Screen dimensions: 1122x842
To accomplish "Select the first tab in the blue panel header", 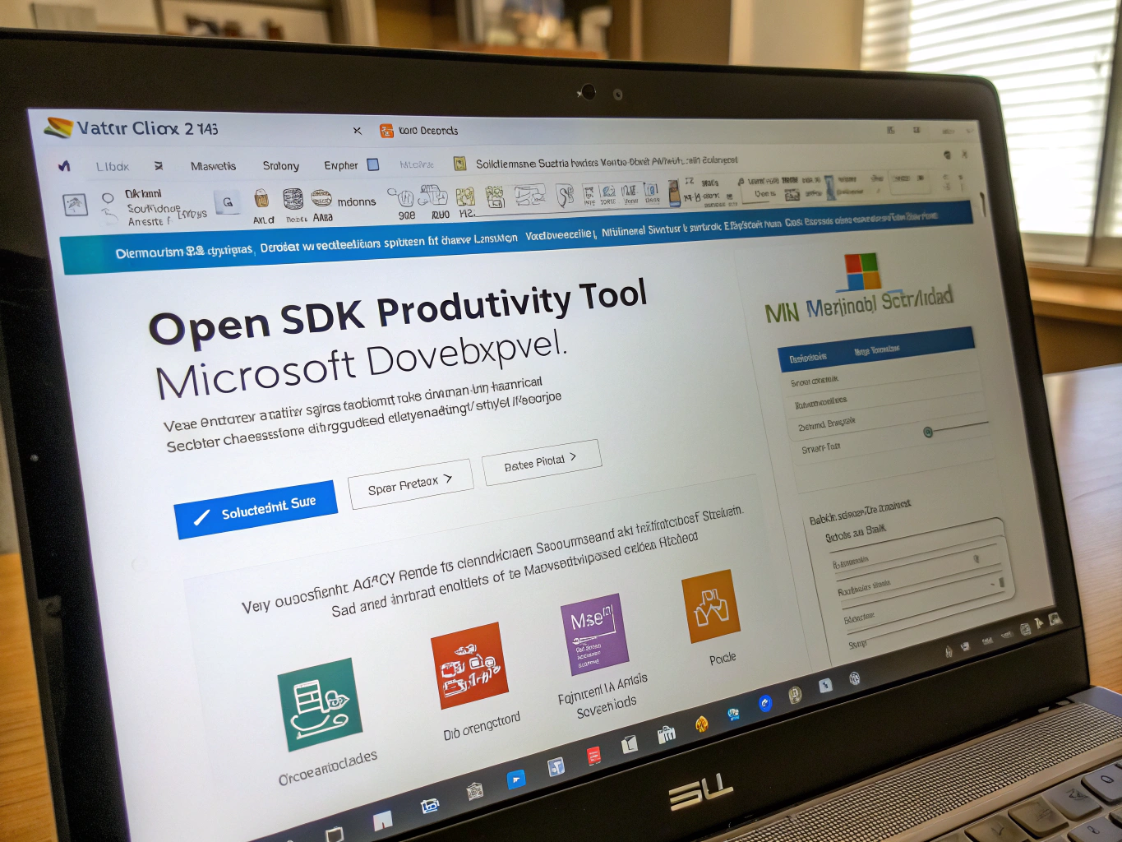I will pyautogui.click(x=809, y=358).
